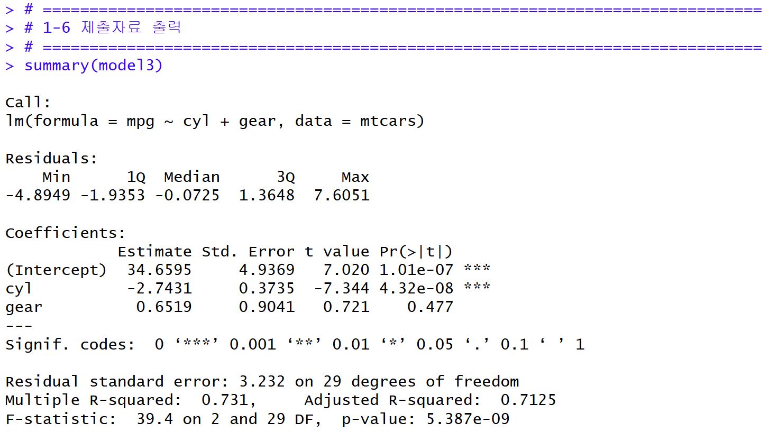
Task: Click the Min residual value -4.8949
Action: pyautogui.click(x=38, y=195)
